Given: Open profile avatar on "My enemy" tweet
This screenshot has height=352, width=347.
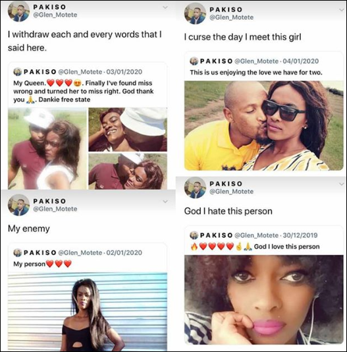Looking at the screenshot, I should pos(19,205).
